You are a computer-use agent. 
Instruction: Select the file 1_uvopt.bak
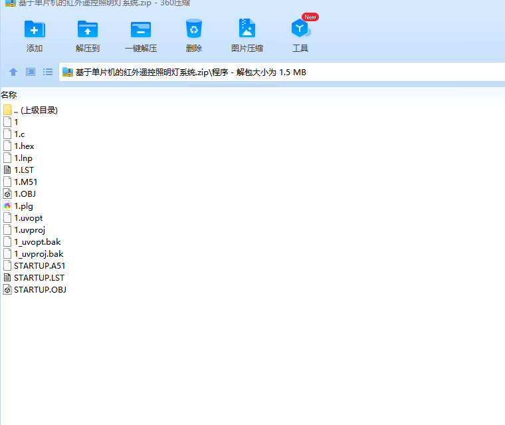click(x=32, y=242)
